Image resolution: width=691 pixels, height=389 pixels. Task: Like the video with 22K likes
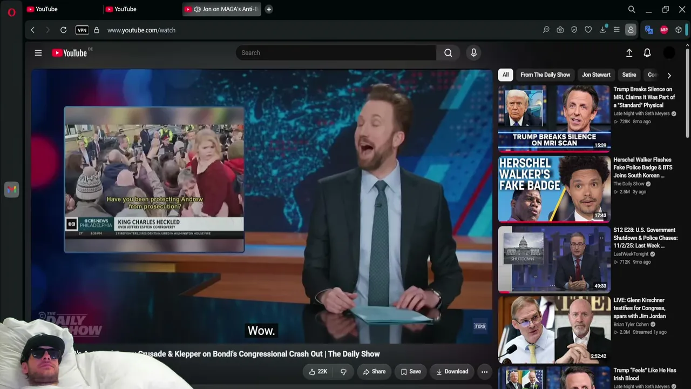(318, 372)
